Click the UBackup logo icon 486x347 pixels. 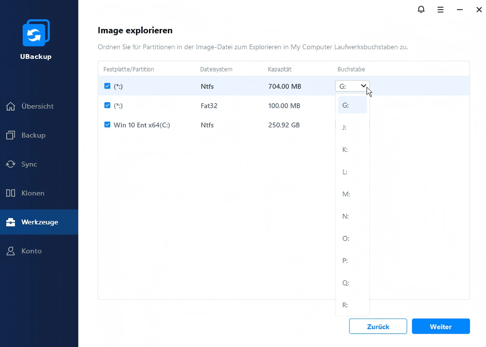(x=36, y=33)
